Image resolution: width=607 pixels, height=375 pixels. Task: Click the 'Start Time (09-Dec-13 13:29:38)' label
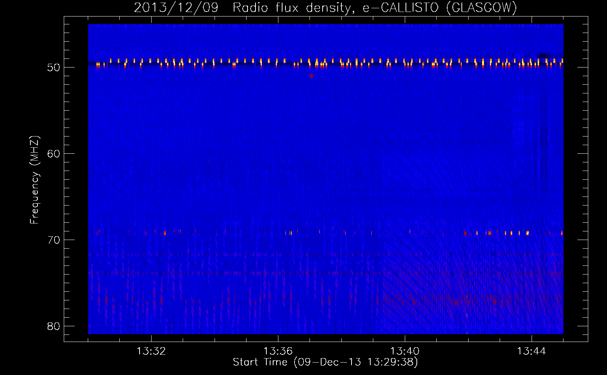pos(325,362)
